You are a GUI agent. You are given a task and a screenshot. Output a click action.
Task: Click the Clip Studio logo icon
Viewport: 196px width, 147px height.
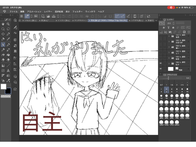point(4,11)
